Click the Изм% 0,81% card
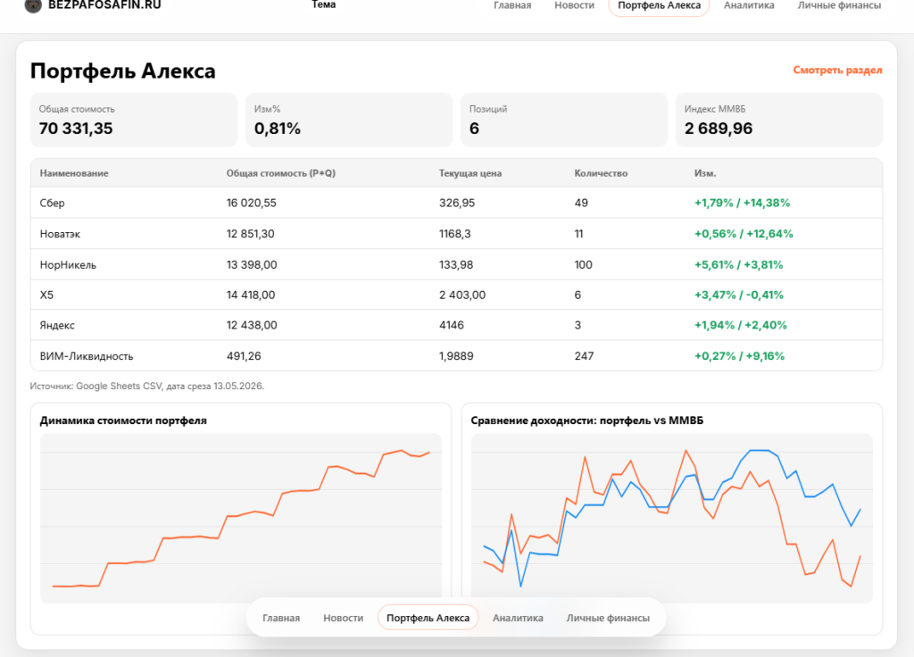914x657 pixels. (x=349, y=121)
